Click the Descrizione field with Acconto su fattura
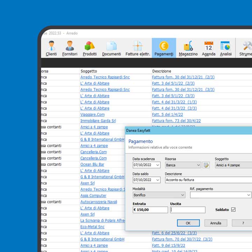Viewport: 252px width, 252px height. click(x=209, y=180)
